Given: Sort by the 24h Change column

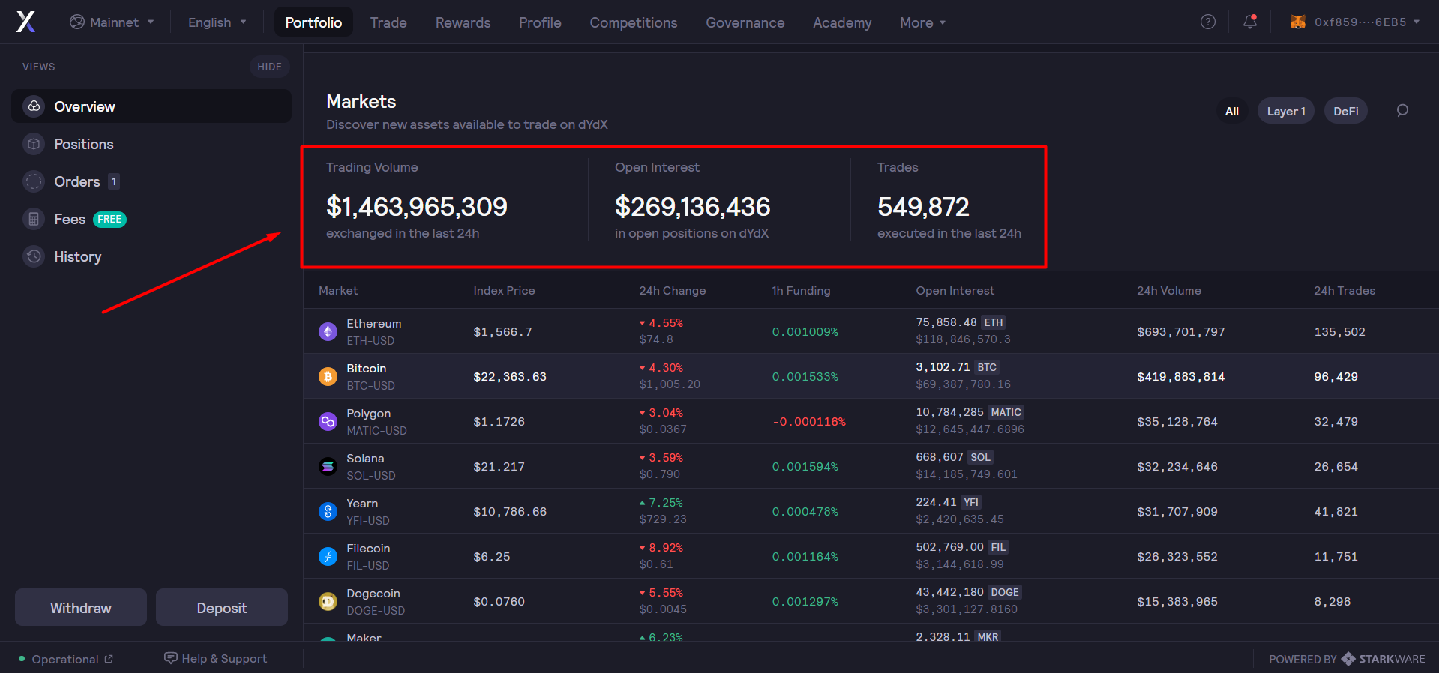Looking at the screenshot, I should click(x=673, y=291).
